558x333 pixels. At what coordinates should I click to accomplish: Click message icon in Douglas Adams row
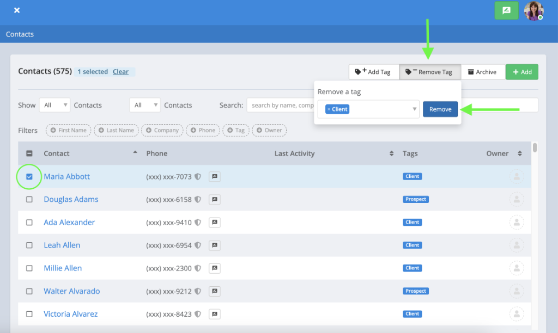pyautogui.click(x=215, y=199)
